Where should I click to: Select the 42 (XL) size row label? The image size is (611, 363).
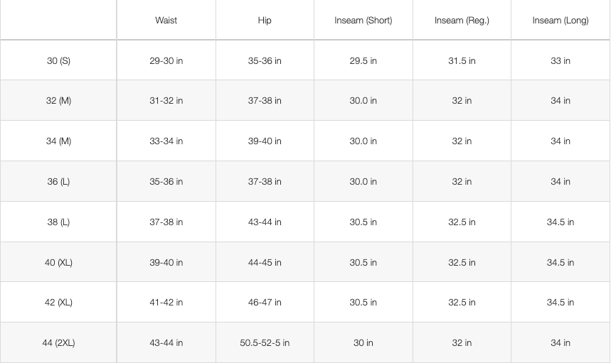(58, 303)
